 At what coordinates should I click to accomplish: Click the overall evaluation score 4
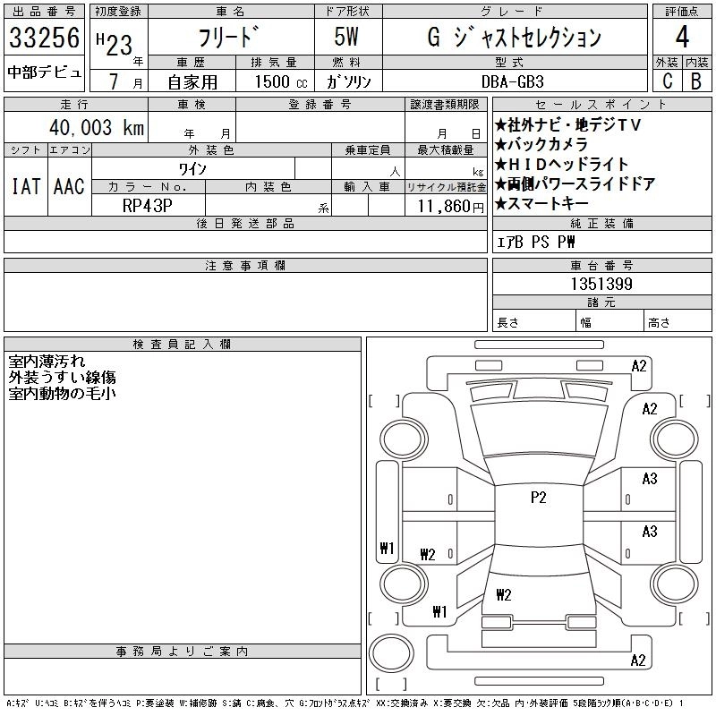pos(682,37)
